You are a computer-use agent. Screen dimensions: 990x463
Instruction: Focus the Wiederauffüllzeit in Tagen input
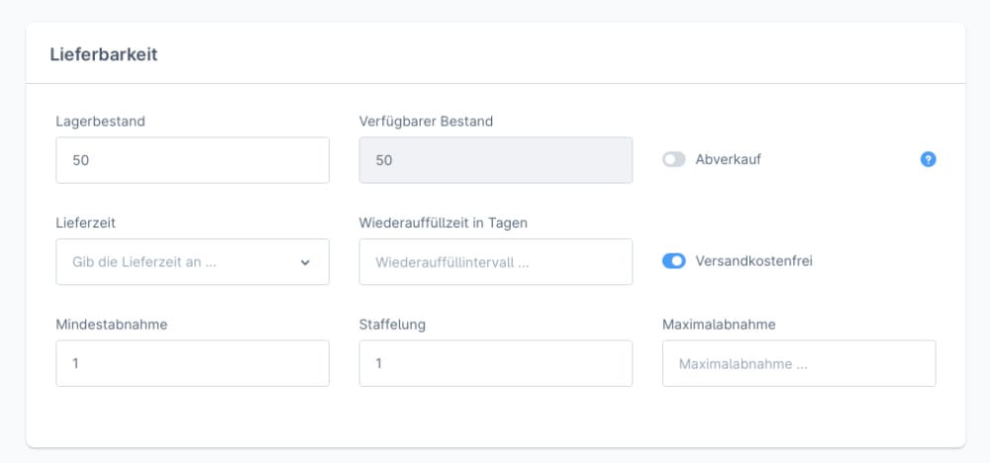tap(495, 262)
